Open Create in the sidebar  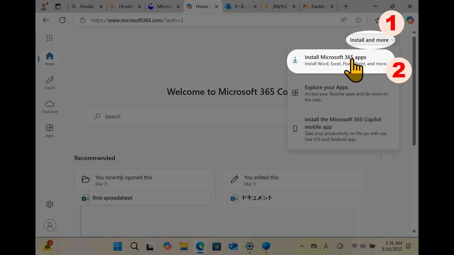(x=50, y=83)
